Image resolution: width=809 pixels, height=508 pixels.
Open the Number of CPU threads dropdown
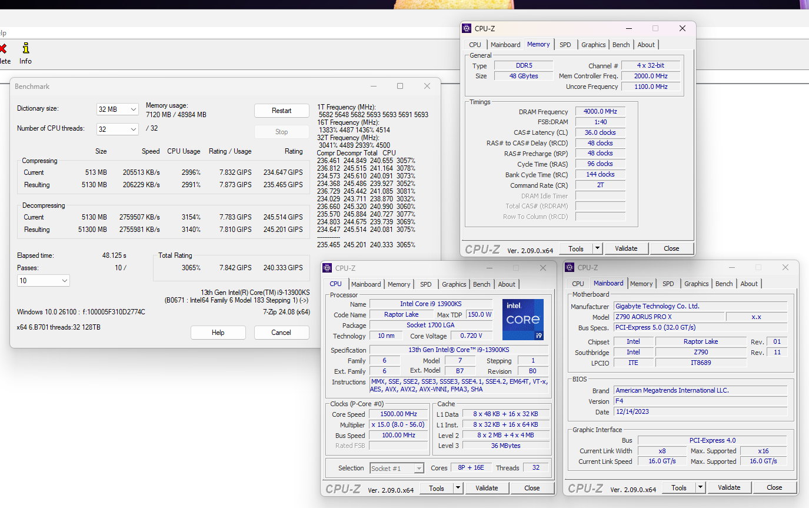click(x=117, y=129)
